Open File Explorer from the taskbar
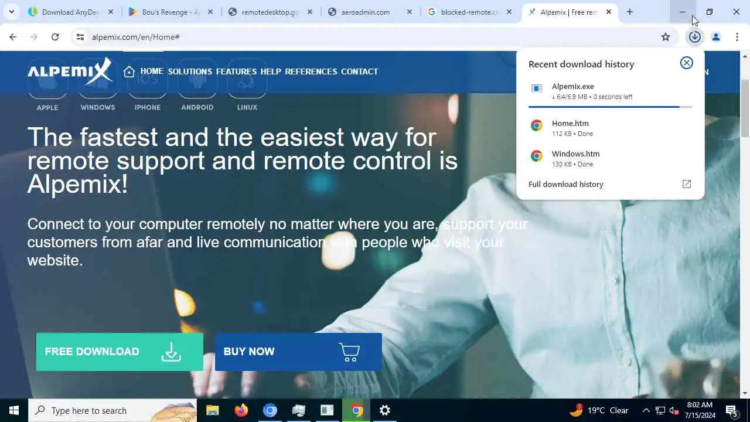The height and width of the screenshot is (422, 750). [x=212, y=410]
